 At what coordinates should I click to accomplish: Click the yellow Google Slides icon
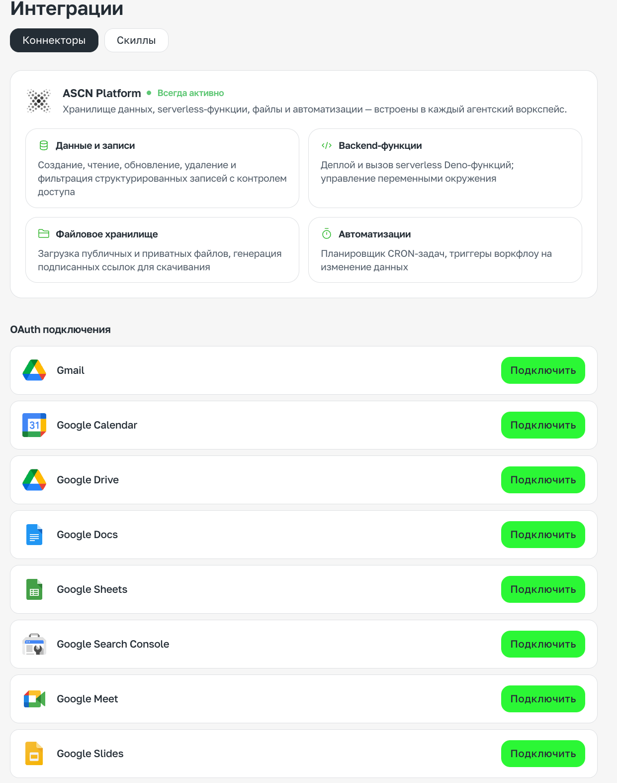(x=34, y=754)
